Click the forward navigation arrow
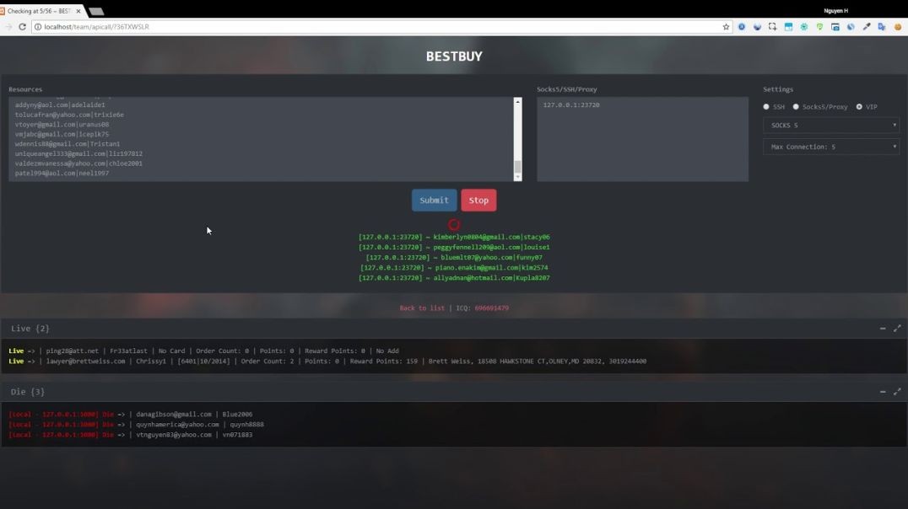This screenshot has height=509, width=908. (8, 27)
